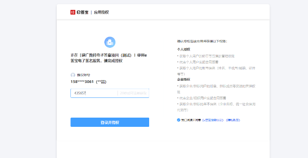Image resolution: width=308 pixels, height=158 pixels.
Task: Click the red e签宝 logo icon
Action: click(x=73, y=12)
